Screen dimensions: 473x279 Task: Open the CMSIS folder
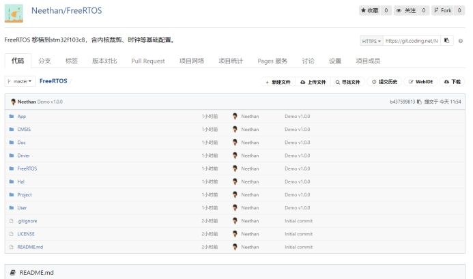pos(24,130)
